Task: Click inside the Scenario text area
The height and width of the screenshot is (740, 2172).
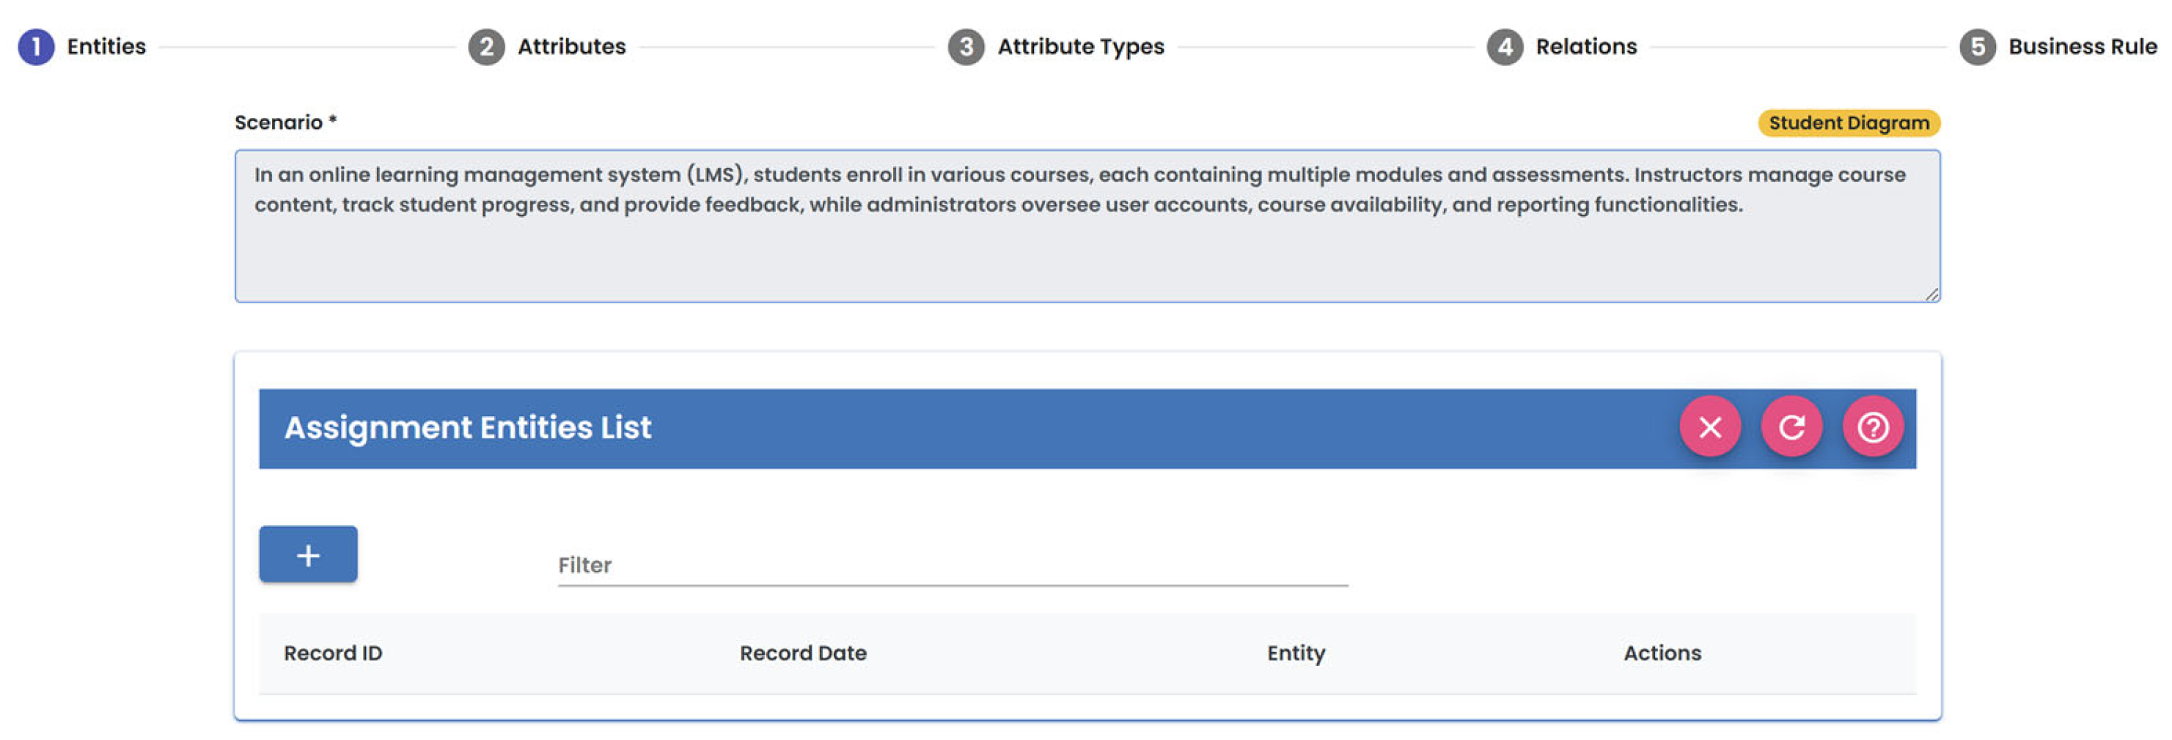Action: (x=1086, y=245)
